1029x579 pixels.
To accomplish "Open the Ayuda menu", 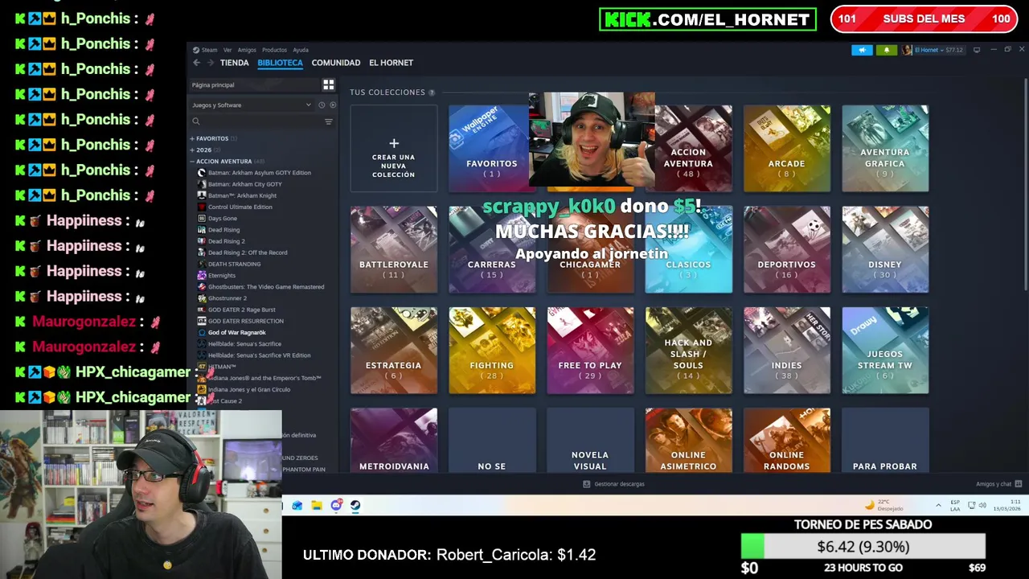I will 301,50.
